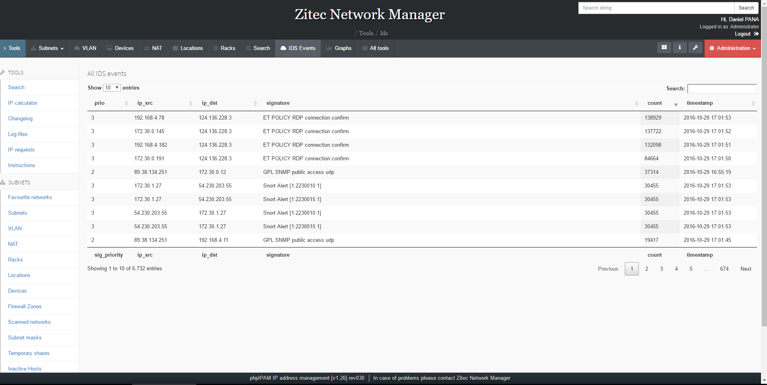The image size is (767, 385).
Task: Click the chart icon on Graphs
Action: [329, 48]
